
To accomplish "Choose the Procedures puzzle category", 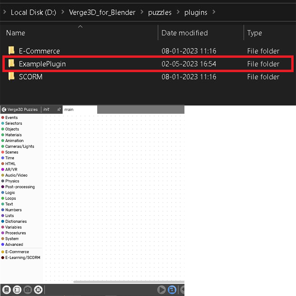I will 15,233.
